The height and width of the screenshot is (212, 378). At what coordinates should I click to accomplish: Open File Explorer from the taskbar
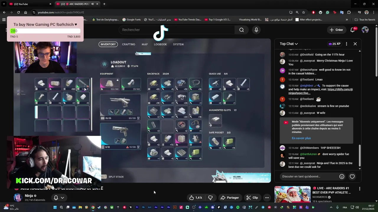point(80,207)
